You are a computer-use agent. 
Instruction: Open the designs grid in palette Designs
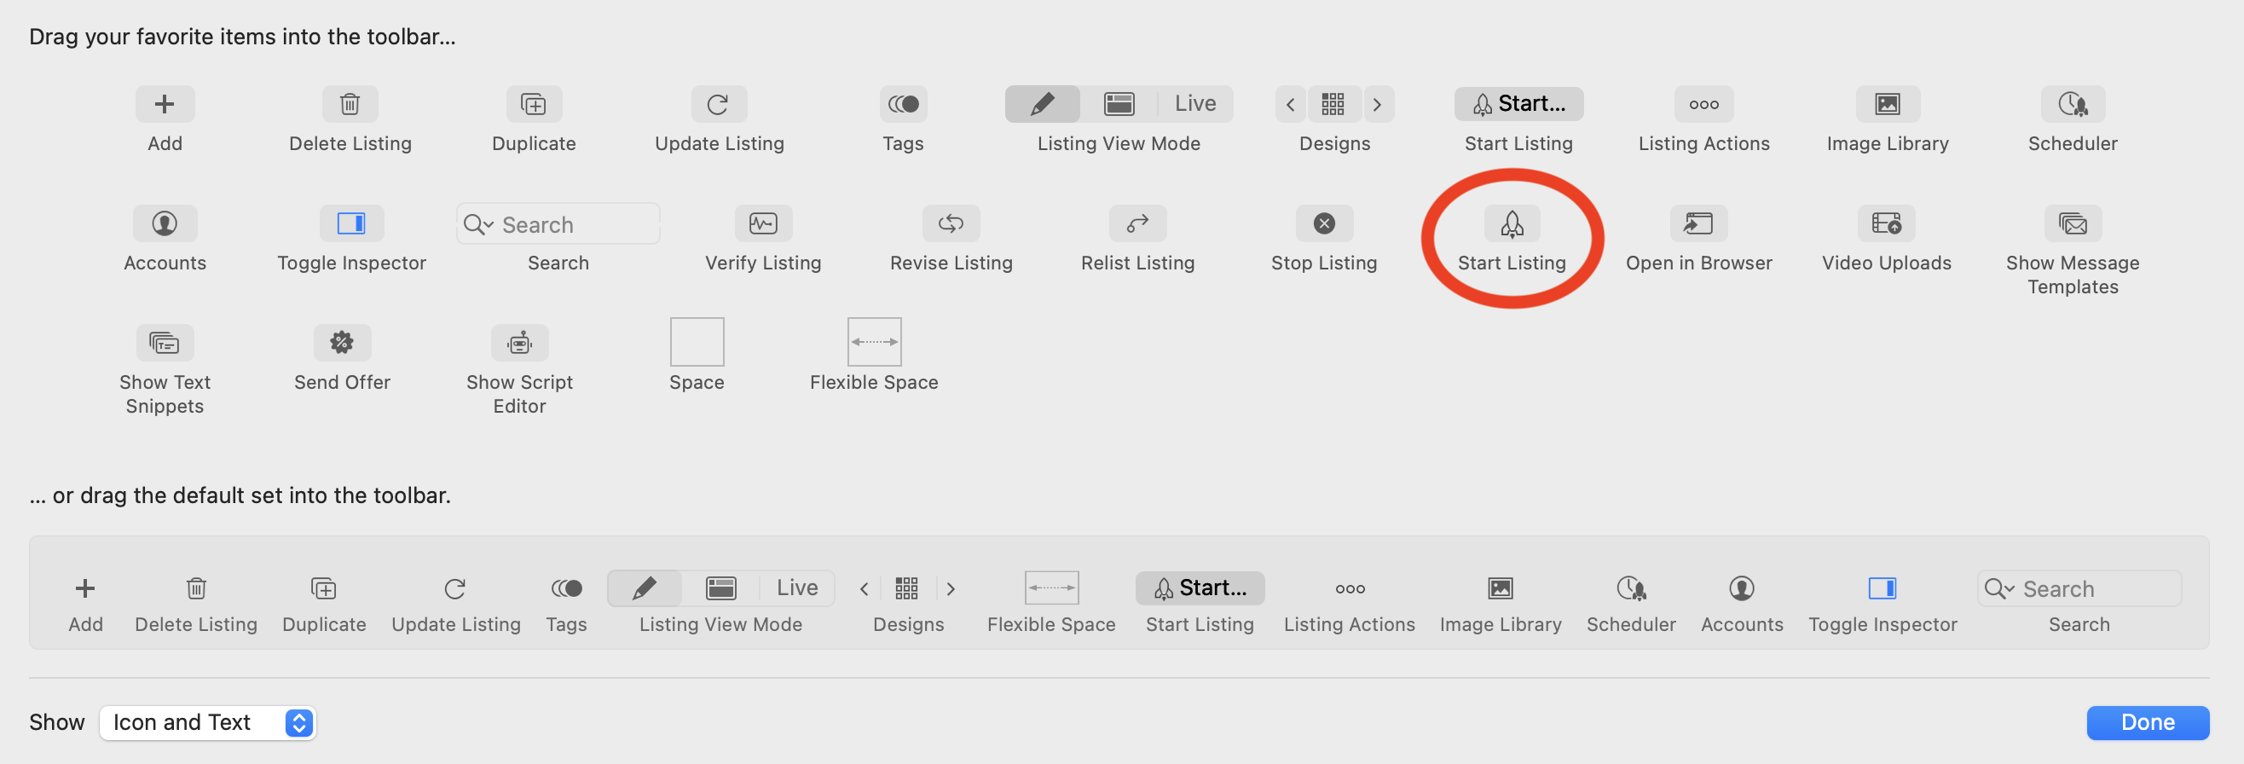[1333, 105]
